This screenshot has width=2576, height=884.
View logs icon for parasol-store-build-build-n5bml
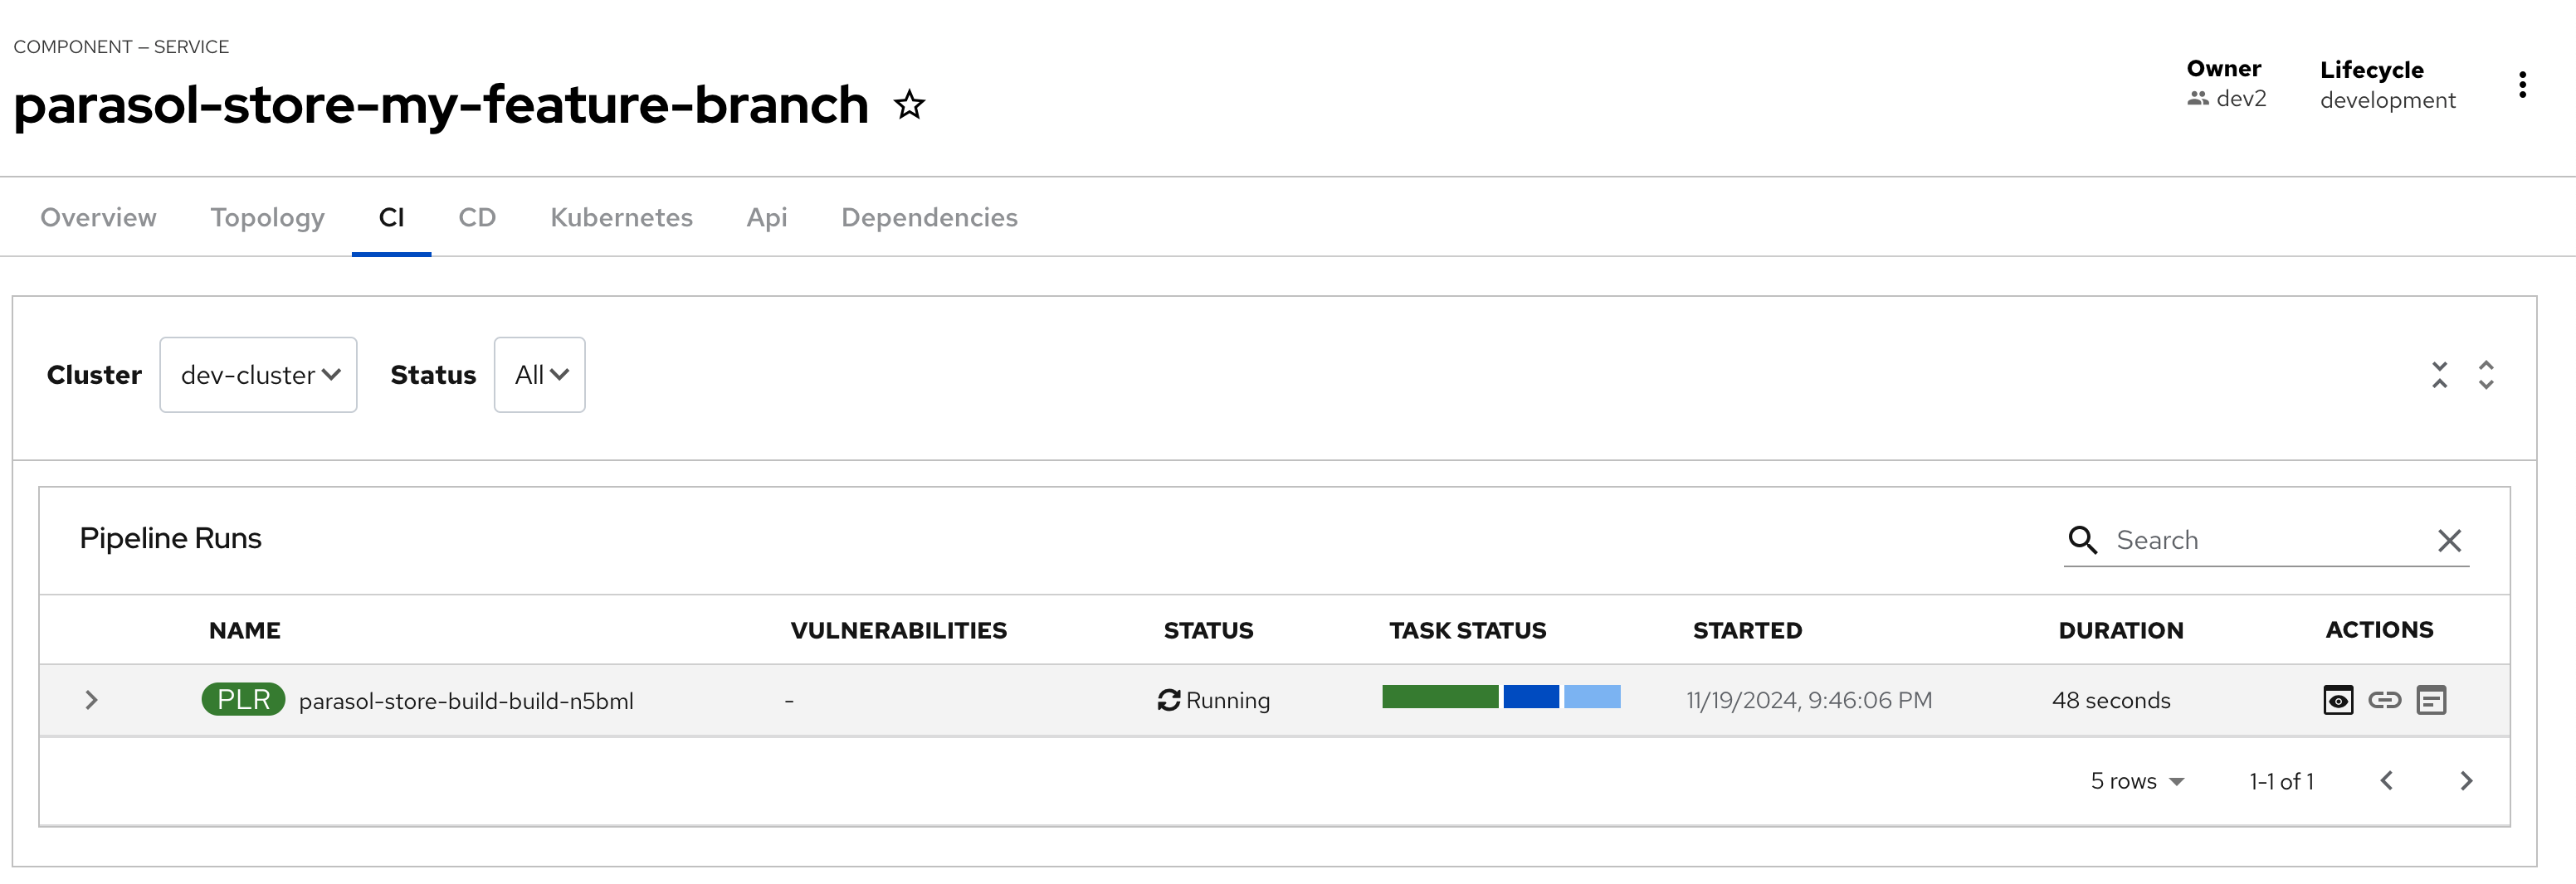coord(2431,700)
